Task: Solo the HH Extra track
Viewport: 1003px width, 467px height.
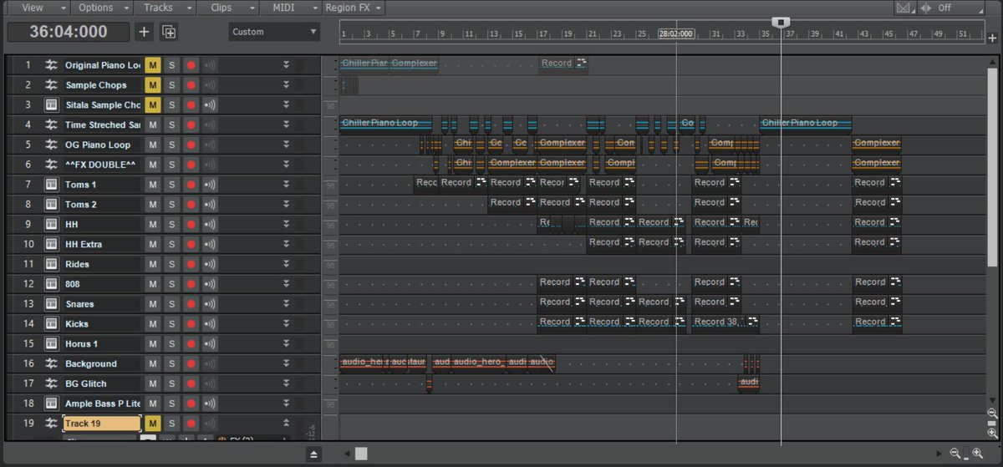Action: click(x=171, y=244)
